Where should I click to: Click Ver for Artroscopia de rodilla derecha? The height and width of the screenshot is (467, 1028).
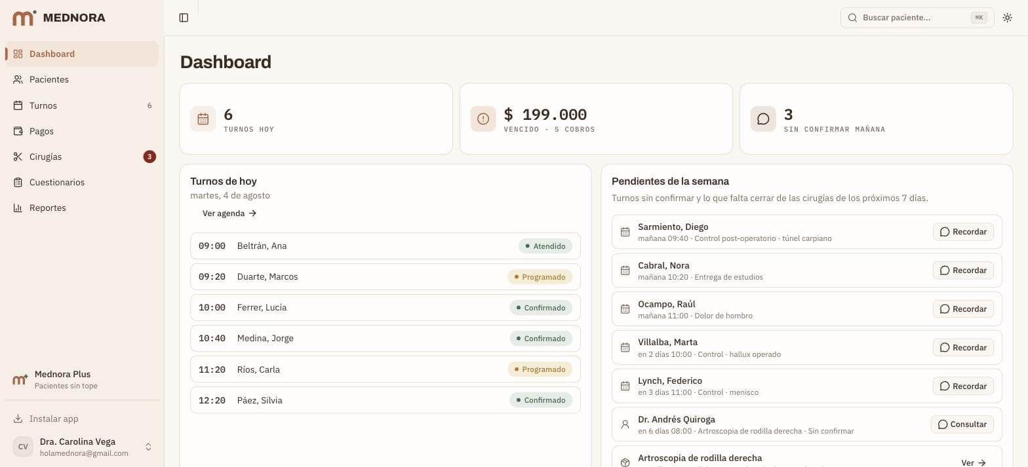(974, 462)
